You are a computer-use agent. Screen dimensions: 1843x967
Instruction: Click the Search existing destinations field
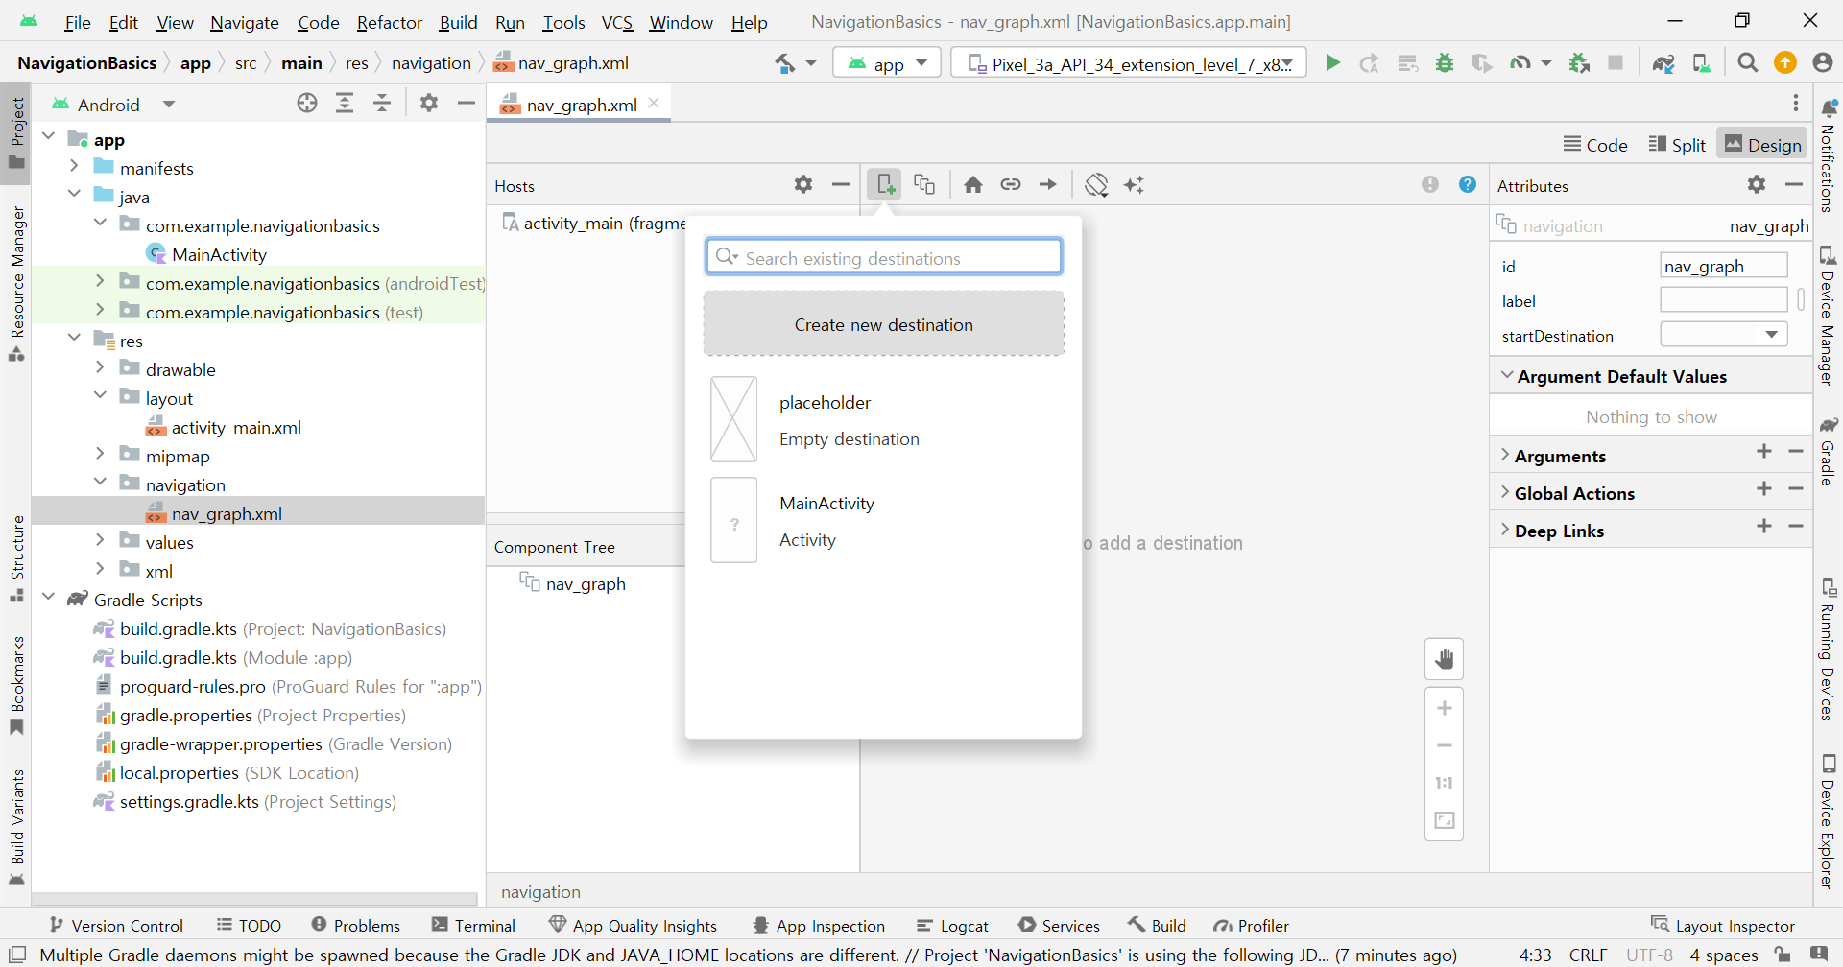coord(884,257)
